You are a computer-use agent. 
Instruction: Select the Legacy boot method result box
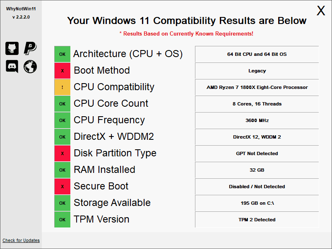point(257,70)
